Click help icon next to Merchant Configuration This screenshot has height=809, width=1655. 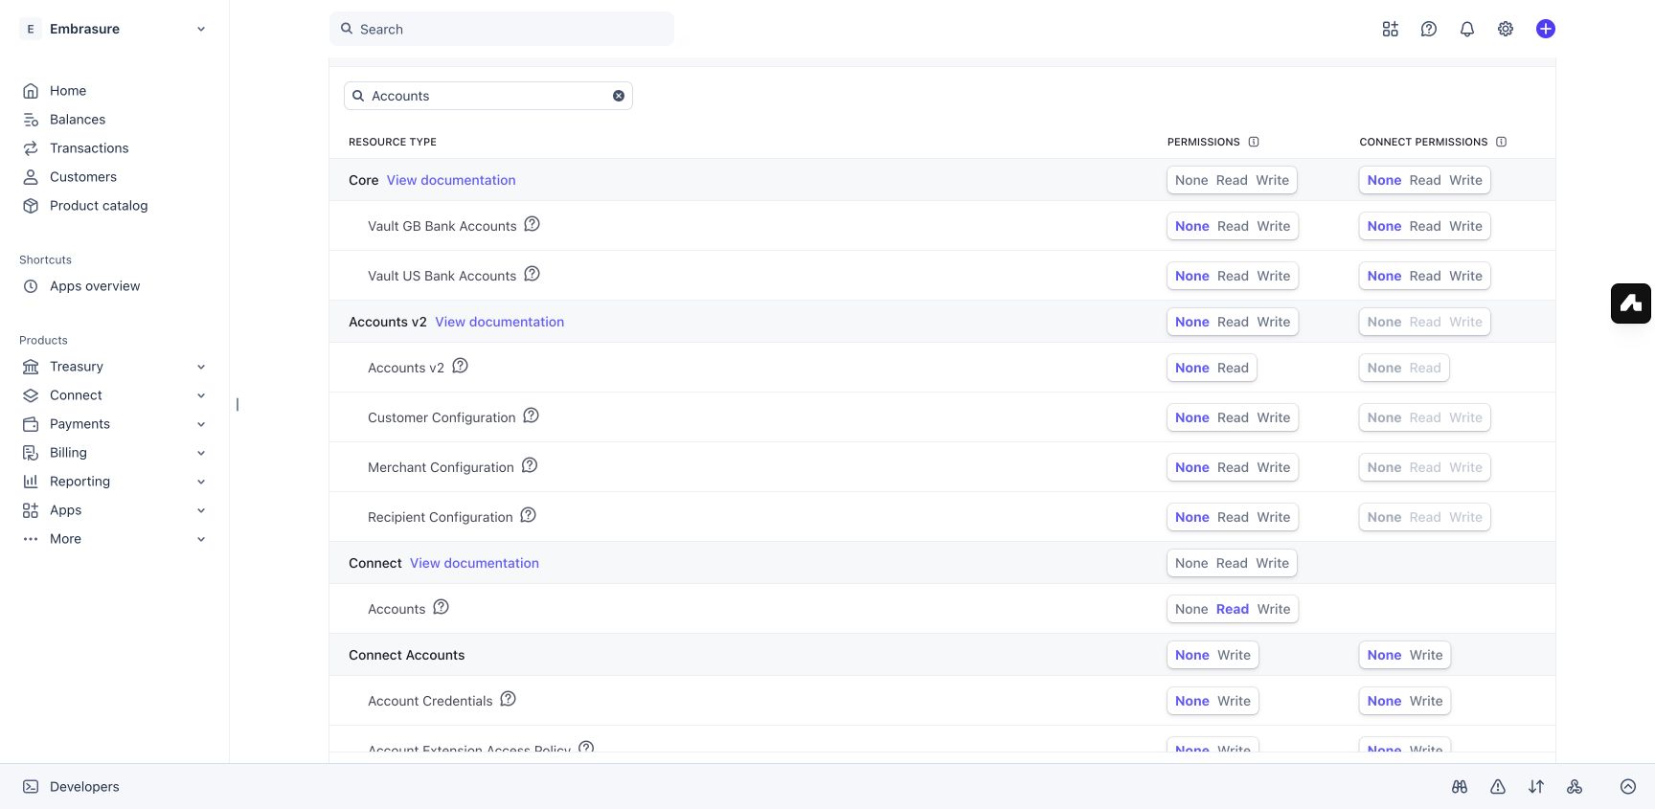tap(530, 465)
